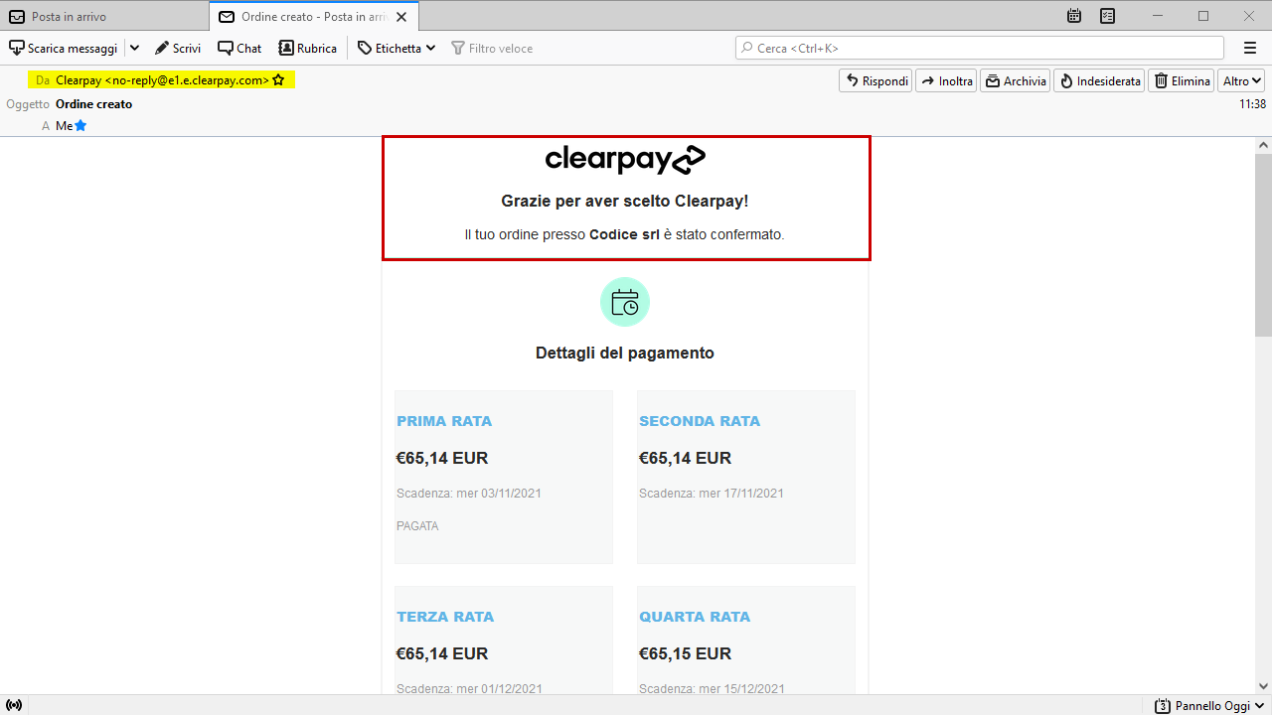Click Scadenza: mer 03/11/2021 text
This screenshot has height=715, width=1272.
click(x=469, y=494)
